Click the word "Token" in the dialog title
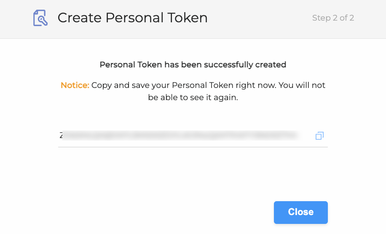The width and height of the screenshot is (386, 234). pyautogui.click(x=188, y=18)
